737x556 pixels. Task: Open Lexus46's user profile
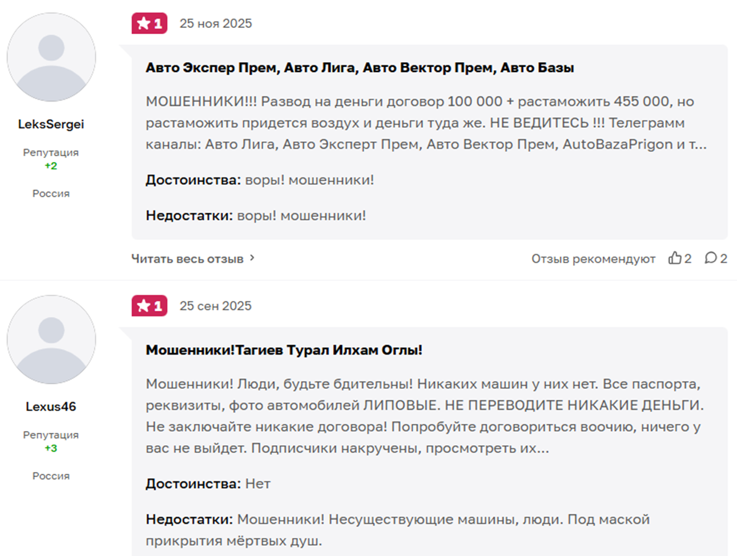coord(51,407)
